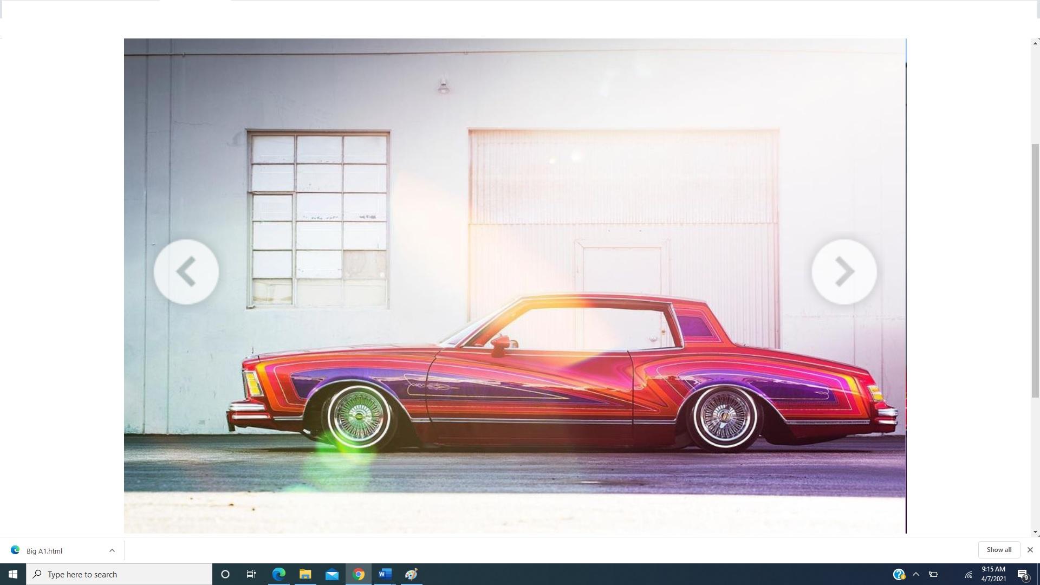Image resolution: width=1040 pixels, height=585 pixels.
Task: Close the downloads bar
Action: (x=1030, y=550)
